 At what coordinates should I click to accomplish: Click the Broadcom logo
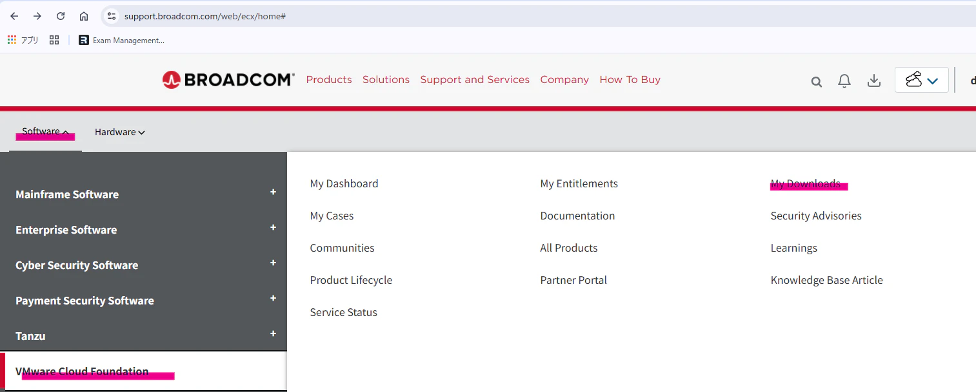point(228,80)
